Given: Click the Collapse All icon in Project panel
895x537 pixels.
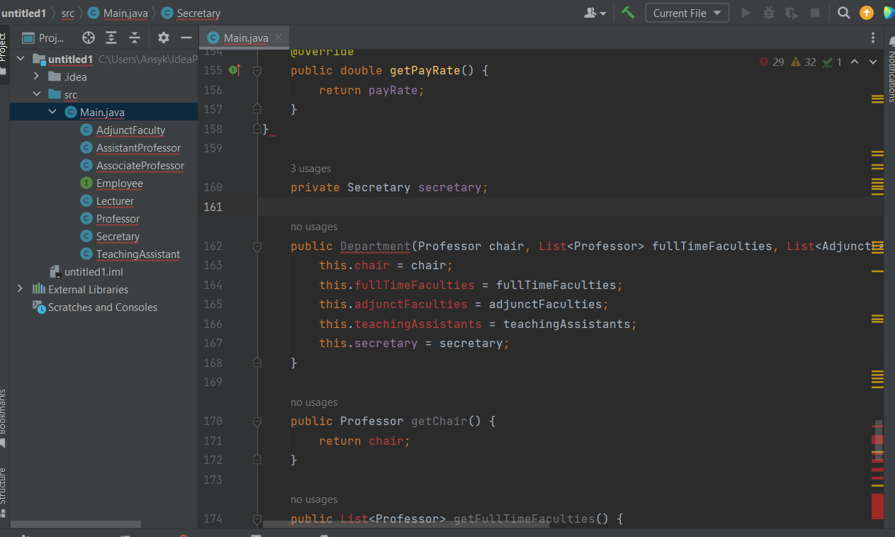Looking at the screenshot, I should coord(135,38).
